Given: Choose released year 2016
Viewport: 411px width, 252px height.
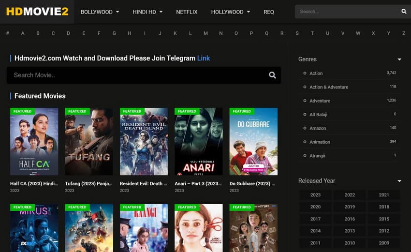Looking at the screenshot, I should coord(350,219).
